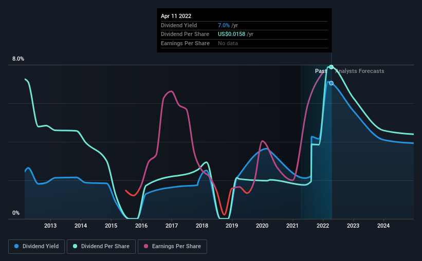Viewport: 422px width, 261px height.
Task: Click the 2018 x-axis label
Action: pyautogui.click(x=202, y=226)
